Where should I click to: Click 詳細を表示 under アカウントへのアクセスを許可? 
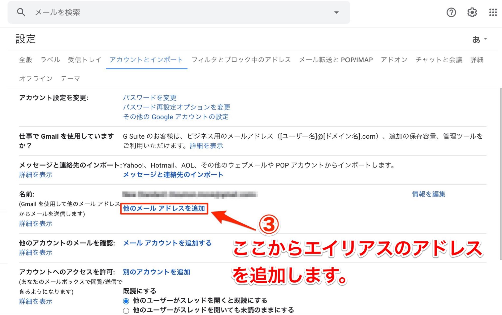[x=36, y=301]
